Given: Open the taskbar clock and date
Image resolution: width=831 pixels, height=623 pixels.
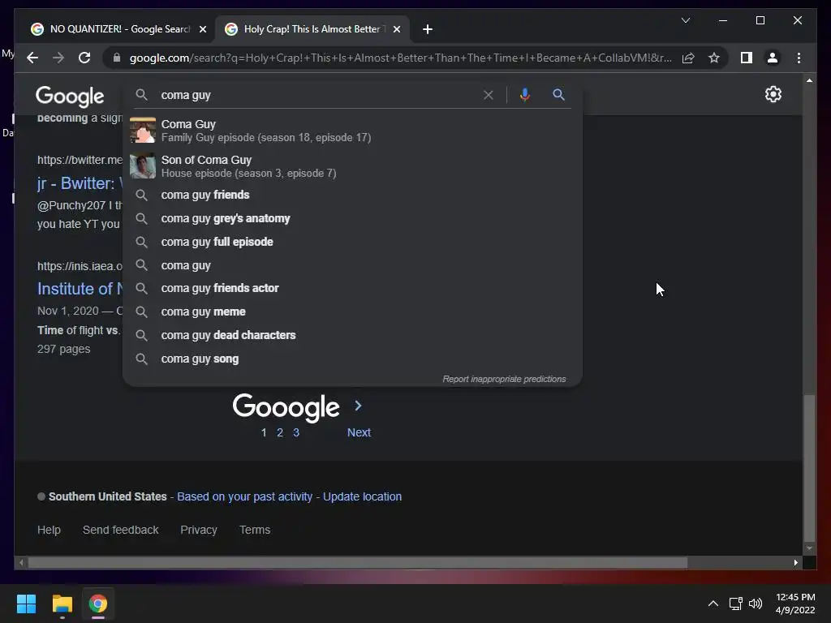Looking at the screenshot, I should 795,604.
